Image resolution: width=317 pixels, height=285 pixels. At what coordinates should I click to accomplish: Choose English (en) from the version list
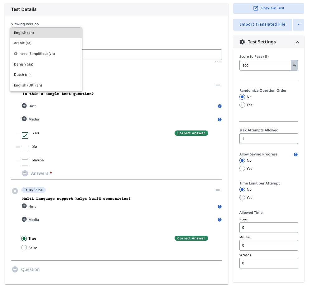coord(46,32)
